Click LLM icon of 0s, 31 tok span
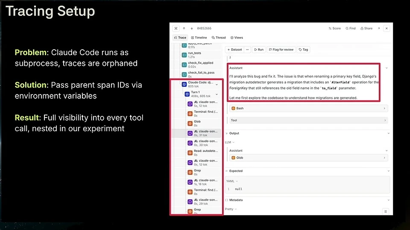410x230 pixels. [x=190, y=133]
